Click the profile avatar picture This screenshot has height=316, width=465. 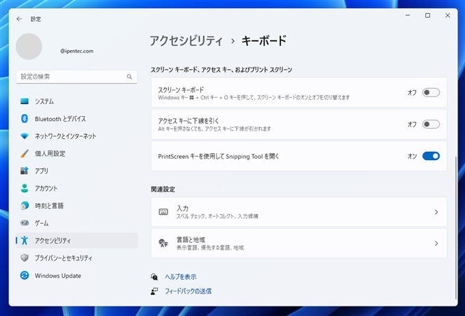(x=29, y=47)
